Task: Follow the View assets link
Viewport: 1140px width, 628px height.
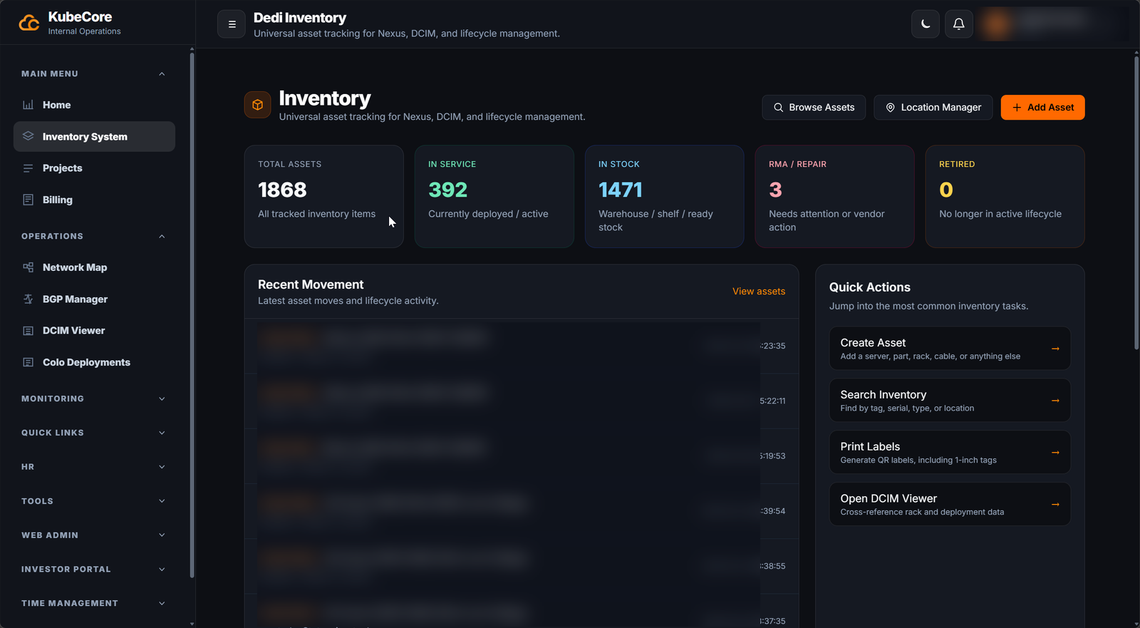Action: click(759, 292)
